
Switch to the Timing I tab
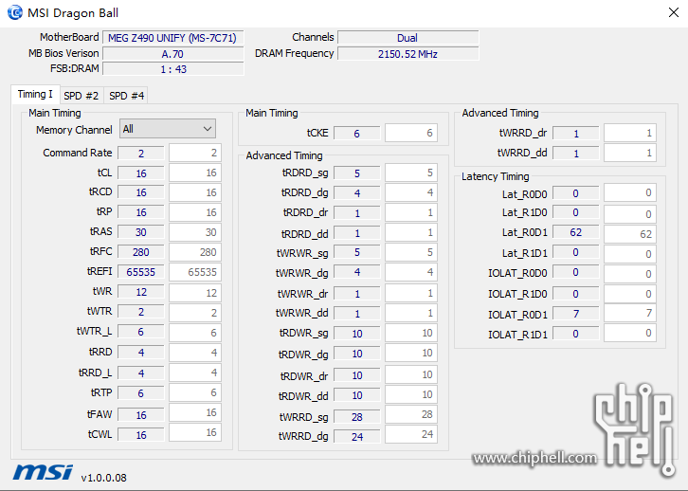[x=35, y=95]
